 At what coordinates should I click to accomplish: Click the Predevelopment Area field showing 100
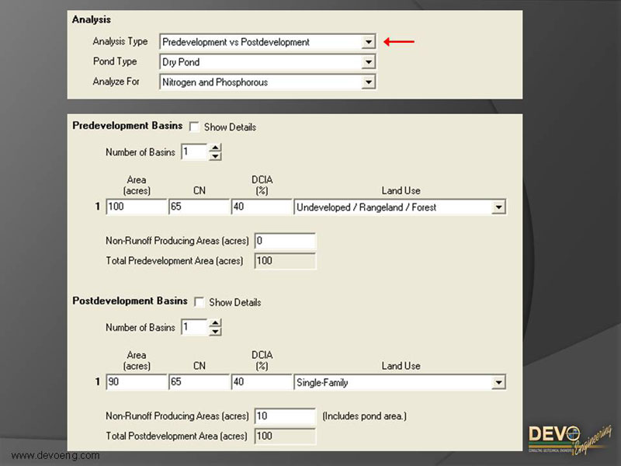[135, 207]
